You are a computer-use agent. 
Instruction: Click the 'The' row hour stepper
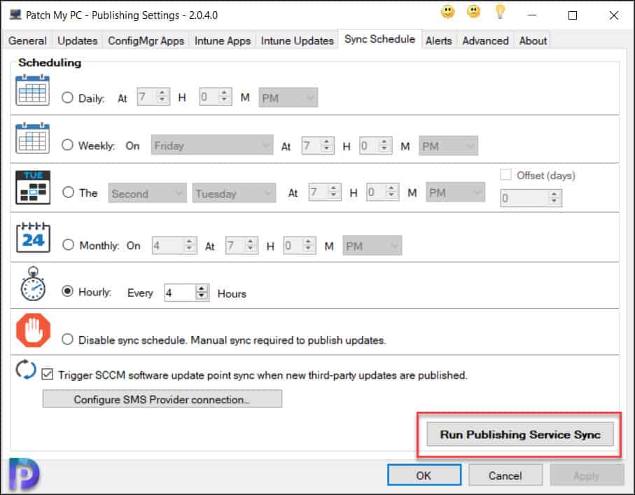pyautogui.click(x=325, y=192)
